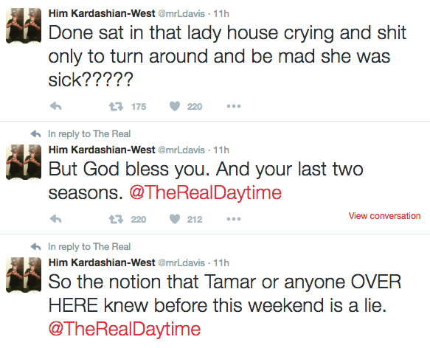Retweet the tweet with 175 retweets

coord(116,106)
